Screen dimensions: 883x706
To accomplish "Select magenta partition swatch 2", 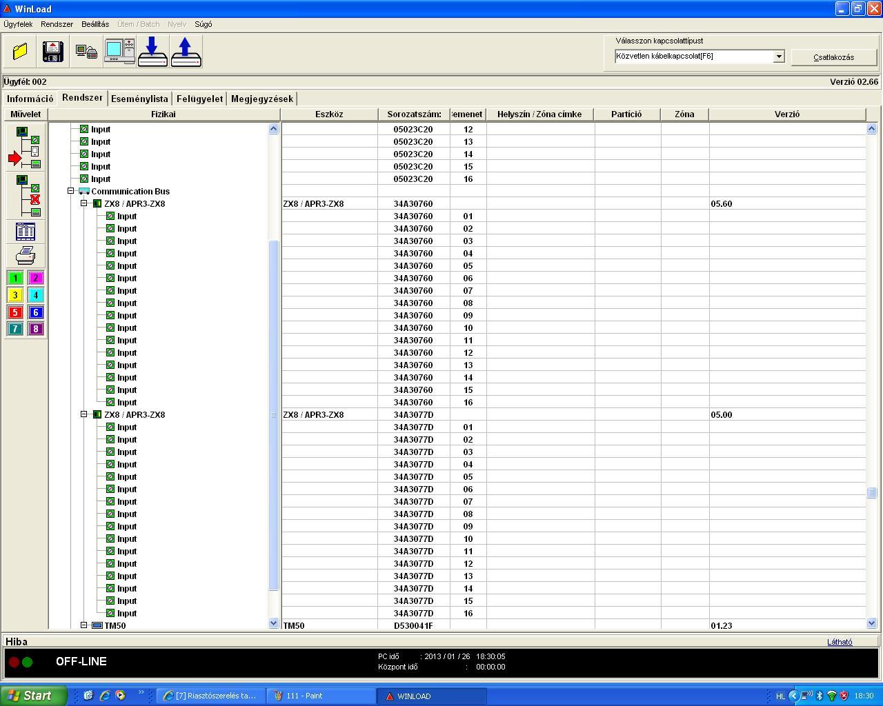I will point(36,278).
